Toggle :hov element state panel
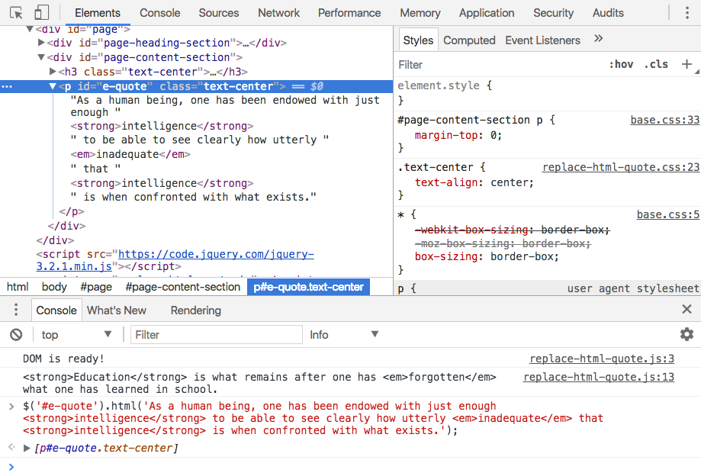This screenshot has width=701, height=473. click(x=621, y=64)
